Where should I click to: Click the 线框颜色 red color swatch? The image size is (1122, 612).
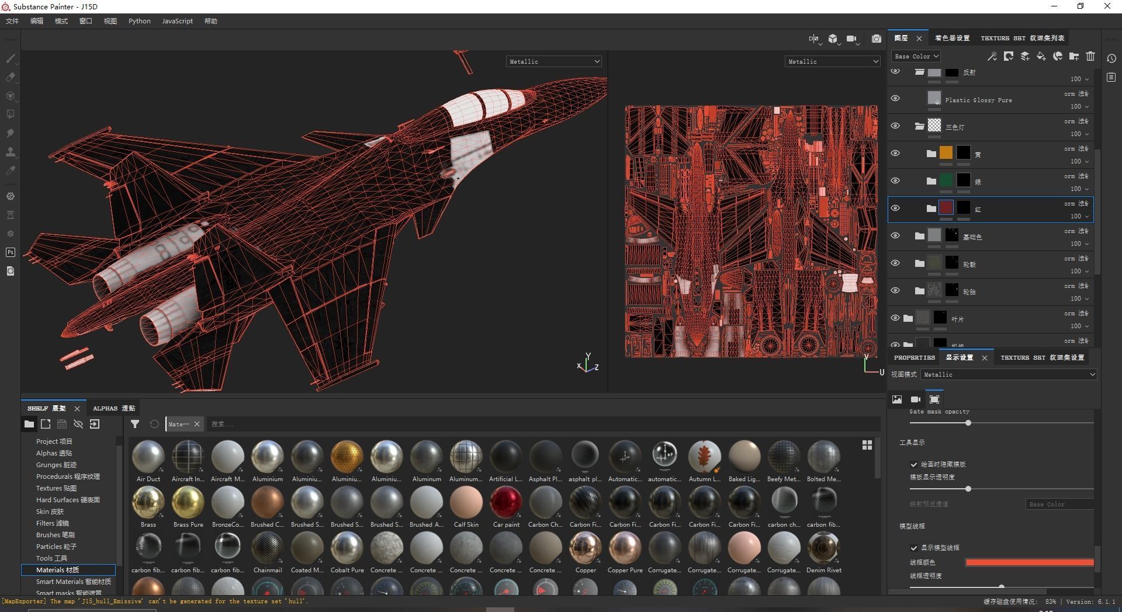click(x=1030, y=562)
